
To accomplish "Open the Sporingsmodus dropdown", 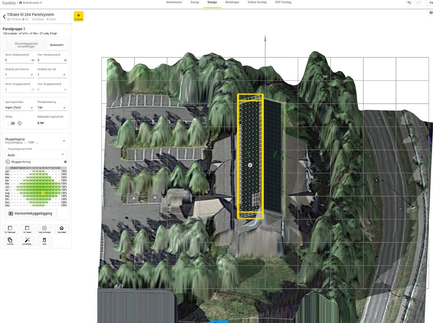I will click(x=19, y=108).
